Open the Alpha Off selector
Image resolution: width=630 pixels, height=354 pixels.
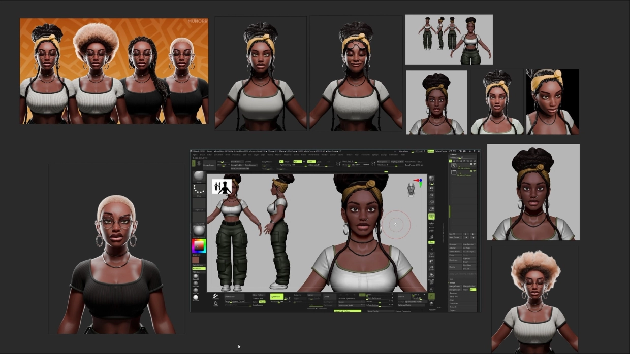pos(199,204)
